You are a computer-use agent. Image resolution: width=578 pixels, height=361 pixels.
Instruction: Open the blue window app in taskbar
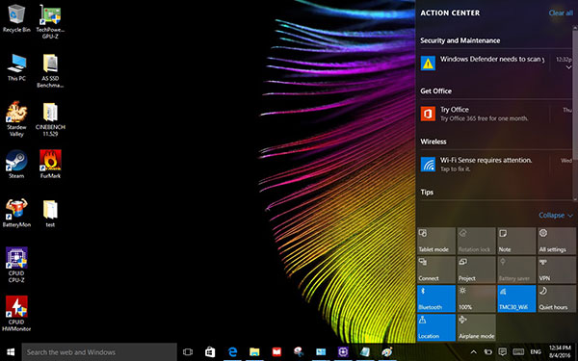pyautogui.click(x=321, y=352)
